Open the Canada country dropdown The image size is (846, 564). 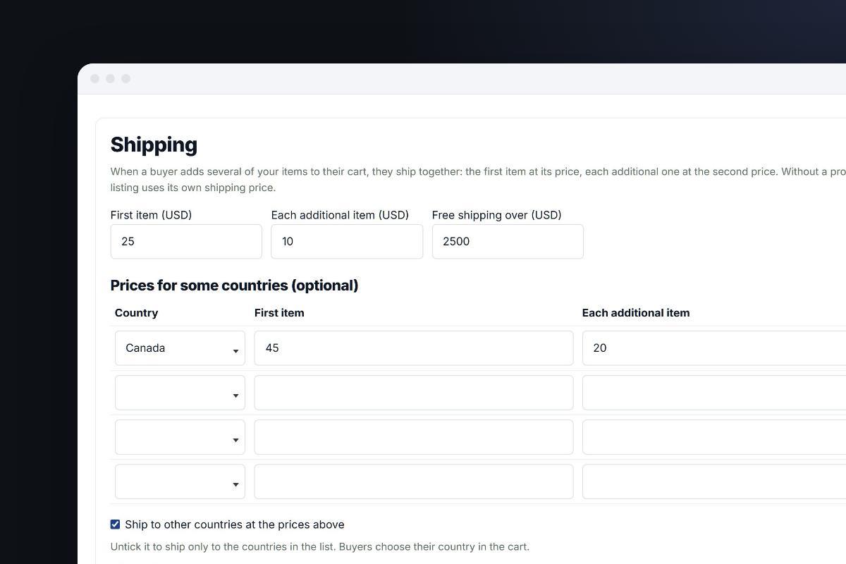[180, 348]
